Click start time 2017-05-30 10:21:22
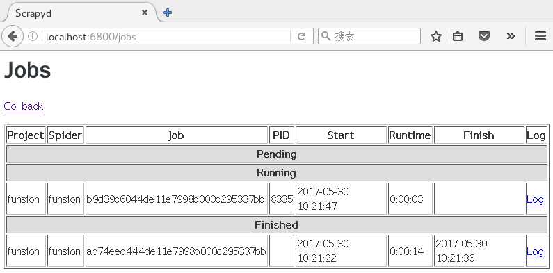The width and height of the screenshot is (553, 273). (x=323, y=251)
